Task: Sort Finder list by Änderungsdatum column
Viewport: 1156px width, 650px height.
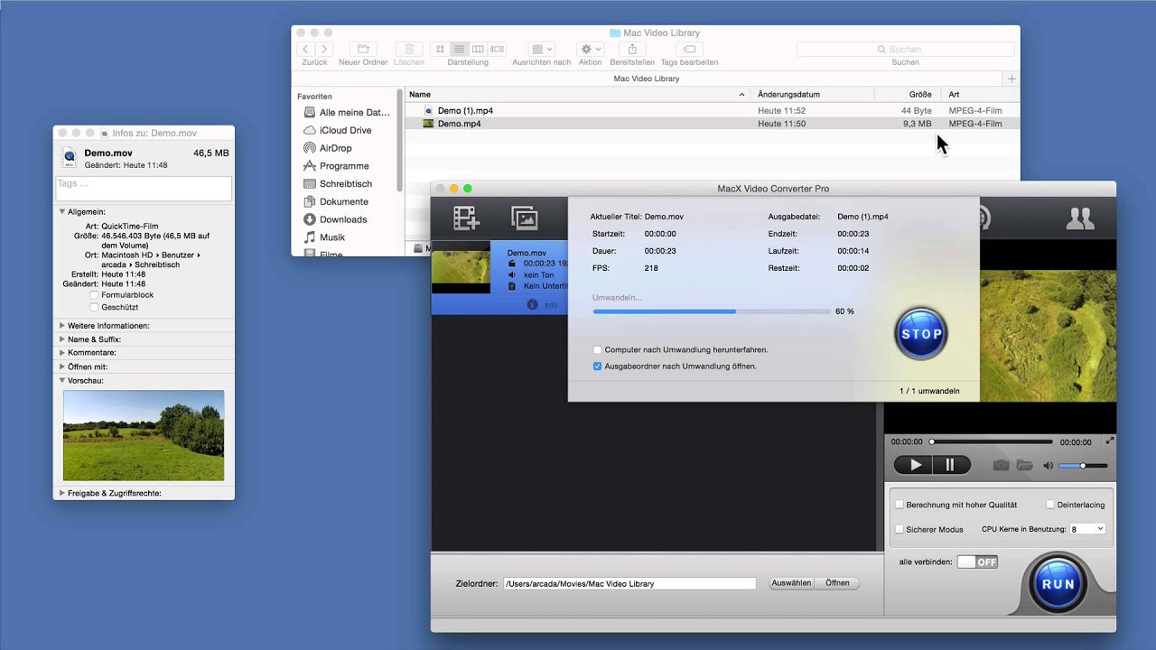Action: pos(813,94)
